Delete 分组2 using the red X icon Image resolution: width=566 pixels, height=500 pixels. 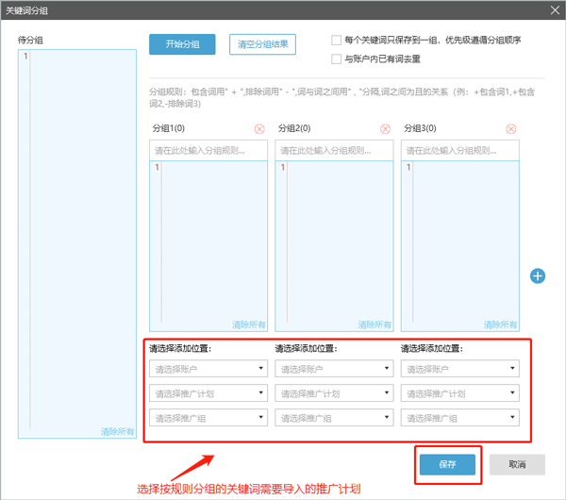pos(385,129)
